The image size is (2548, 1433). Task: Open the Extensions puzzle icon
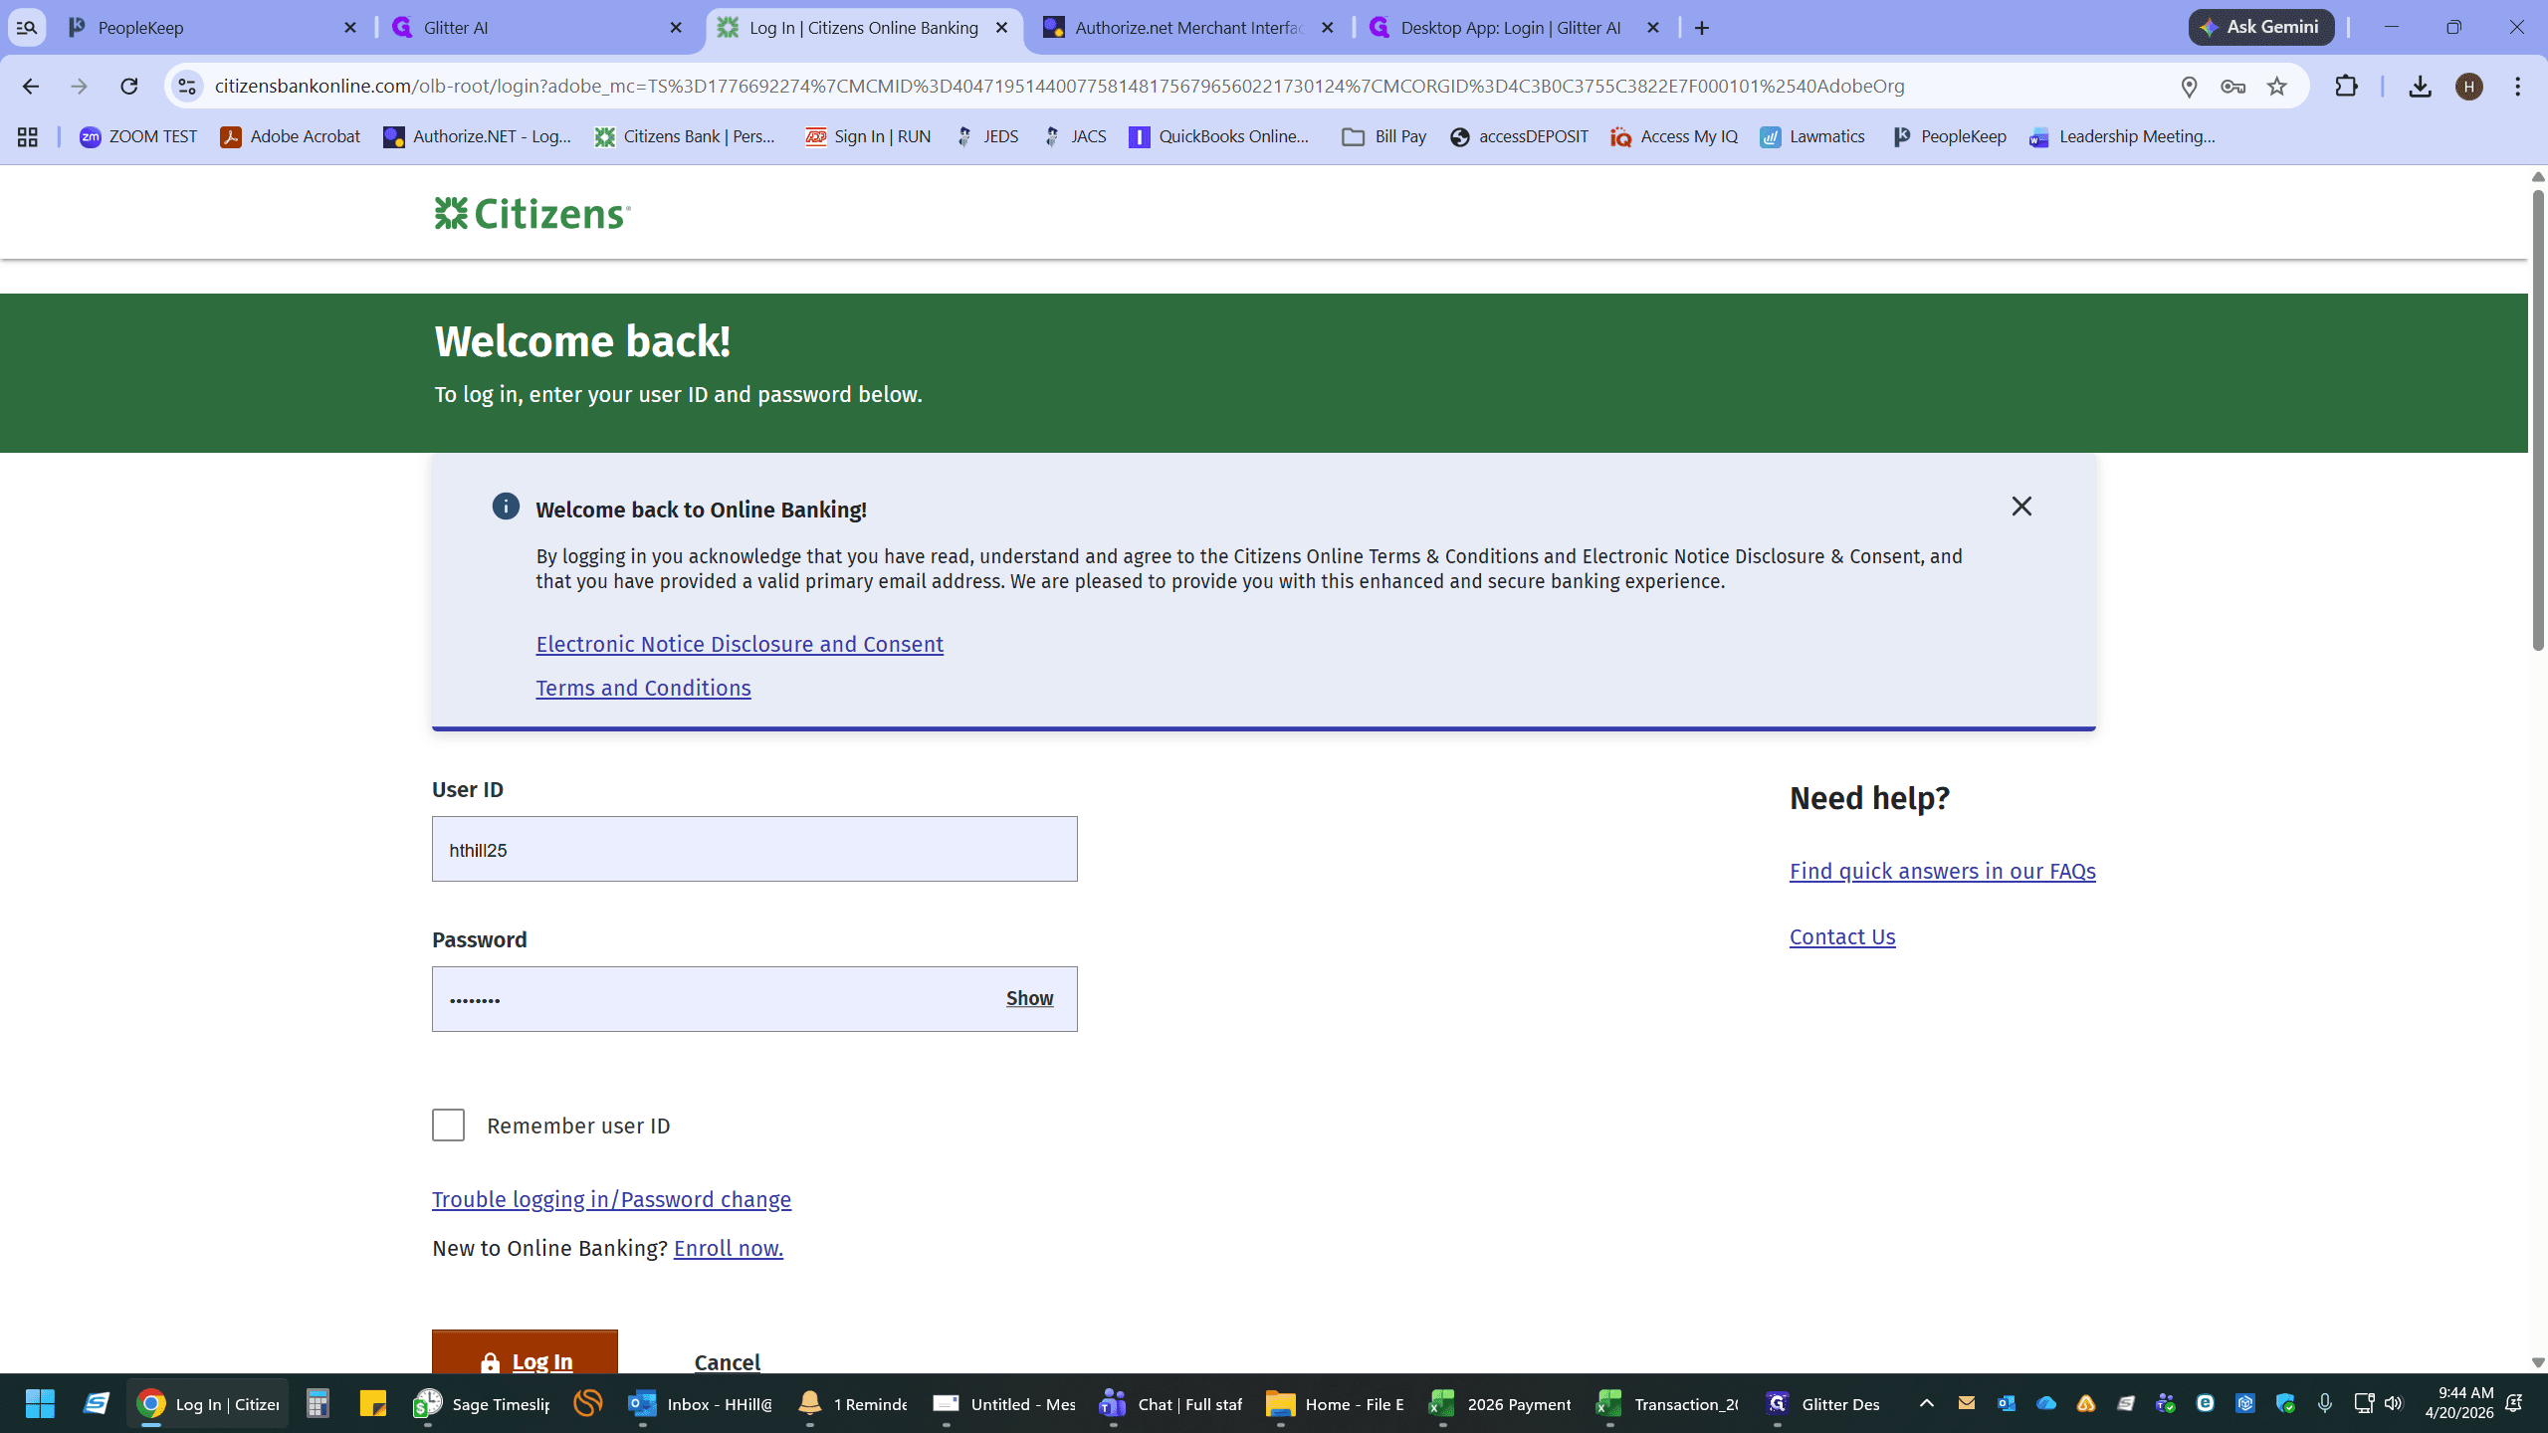point(2346,87)
